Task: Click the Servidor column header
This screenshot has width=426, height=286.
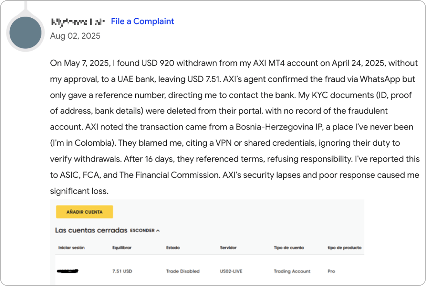Action: [x=228, y=248]
